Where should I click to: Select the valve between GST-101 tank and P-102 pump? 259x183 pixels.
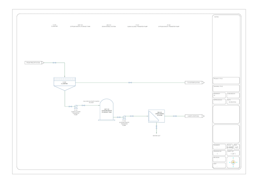pyautogui.click(x=119, y=117)
